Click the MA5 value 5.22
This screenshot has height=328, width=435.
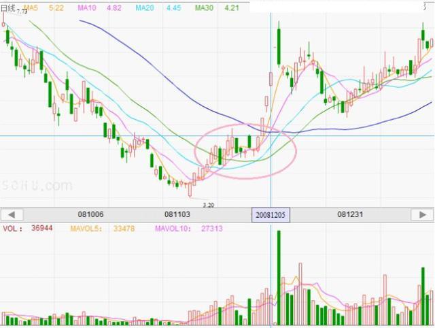click(56, 7)
